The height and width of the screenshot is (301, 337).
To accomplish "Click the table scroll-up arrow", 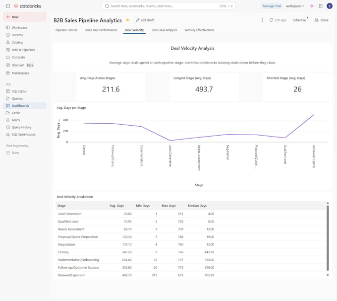I will [328, 203].
